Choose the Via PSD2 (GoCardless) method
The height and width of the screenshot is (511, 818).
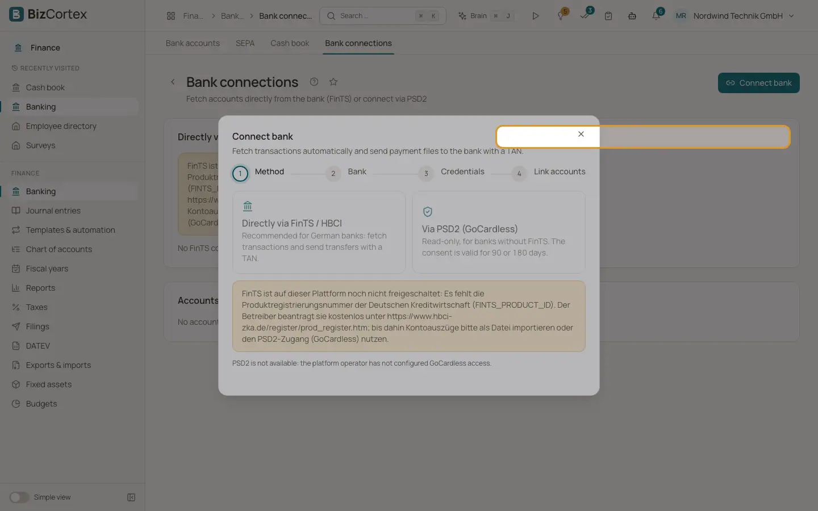[x=499, y=232]
